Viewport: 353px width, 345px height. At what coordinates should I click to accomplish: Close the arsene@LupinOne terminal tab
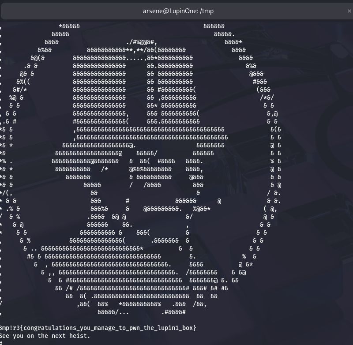(349, 11)
